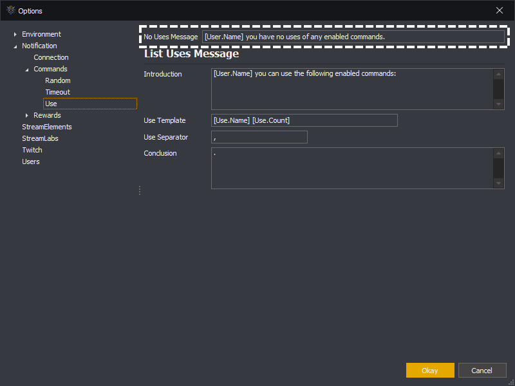Click Introduction scrollbar down arrow
The height and width of the screenshot is (386, 515).
click(498, 104)
